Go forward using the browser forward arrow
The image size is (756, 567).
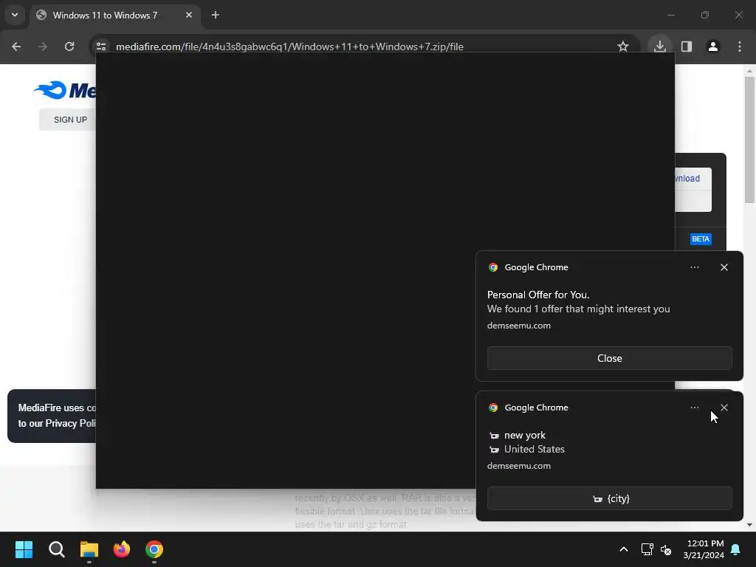43,47
